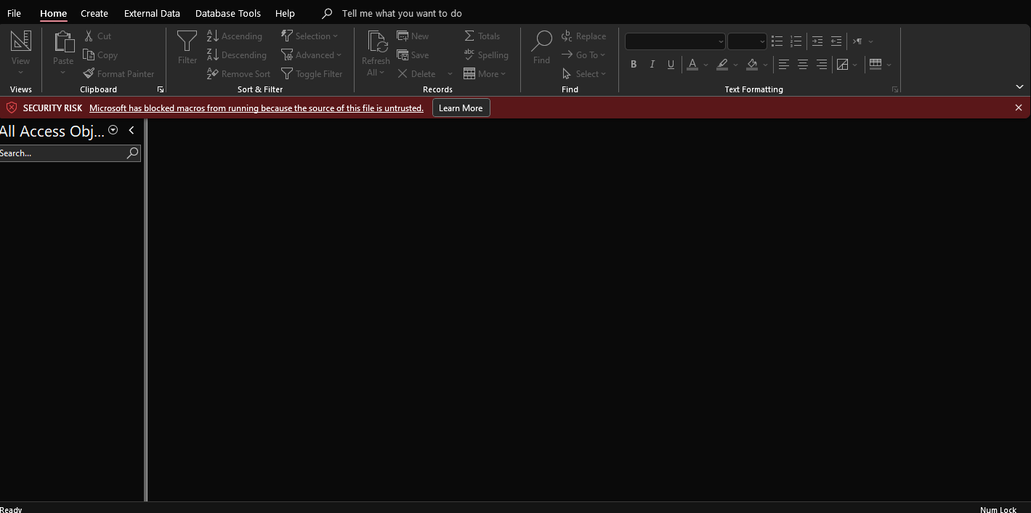Switch to the Home tab
This screenshot has width=1031, height=513.
click(53, 13)
